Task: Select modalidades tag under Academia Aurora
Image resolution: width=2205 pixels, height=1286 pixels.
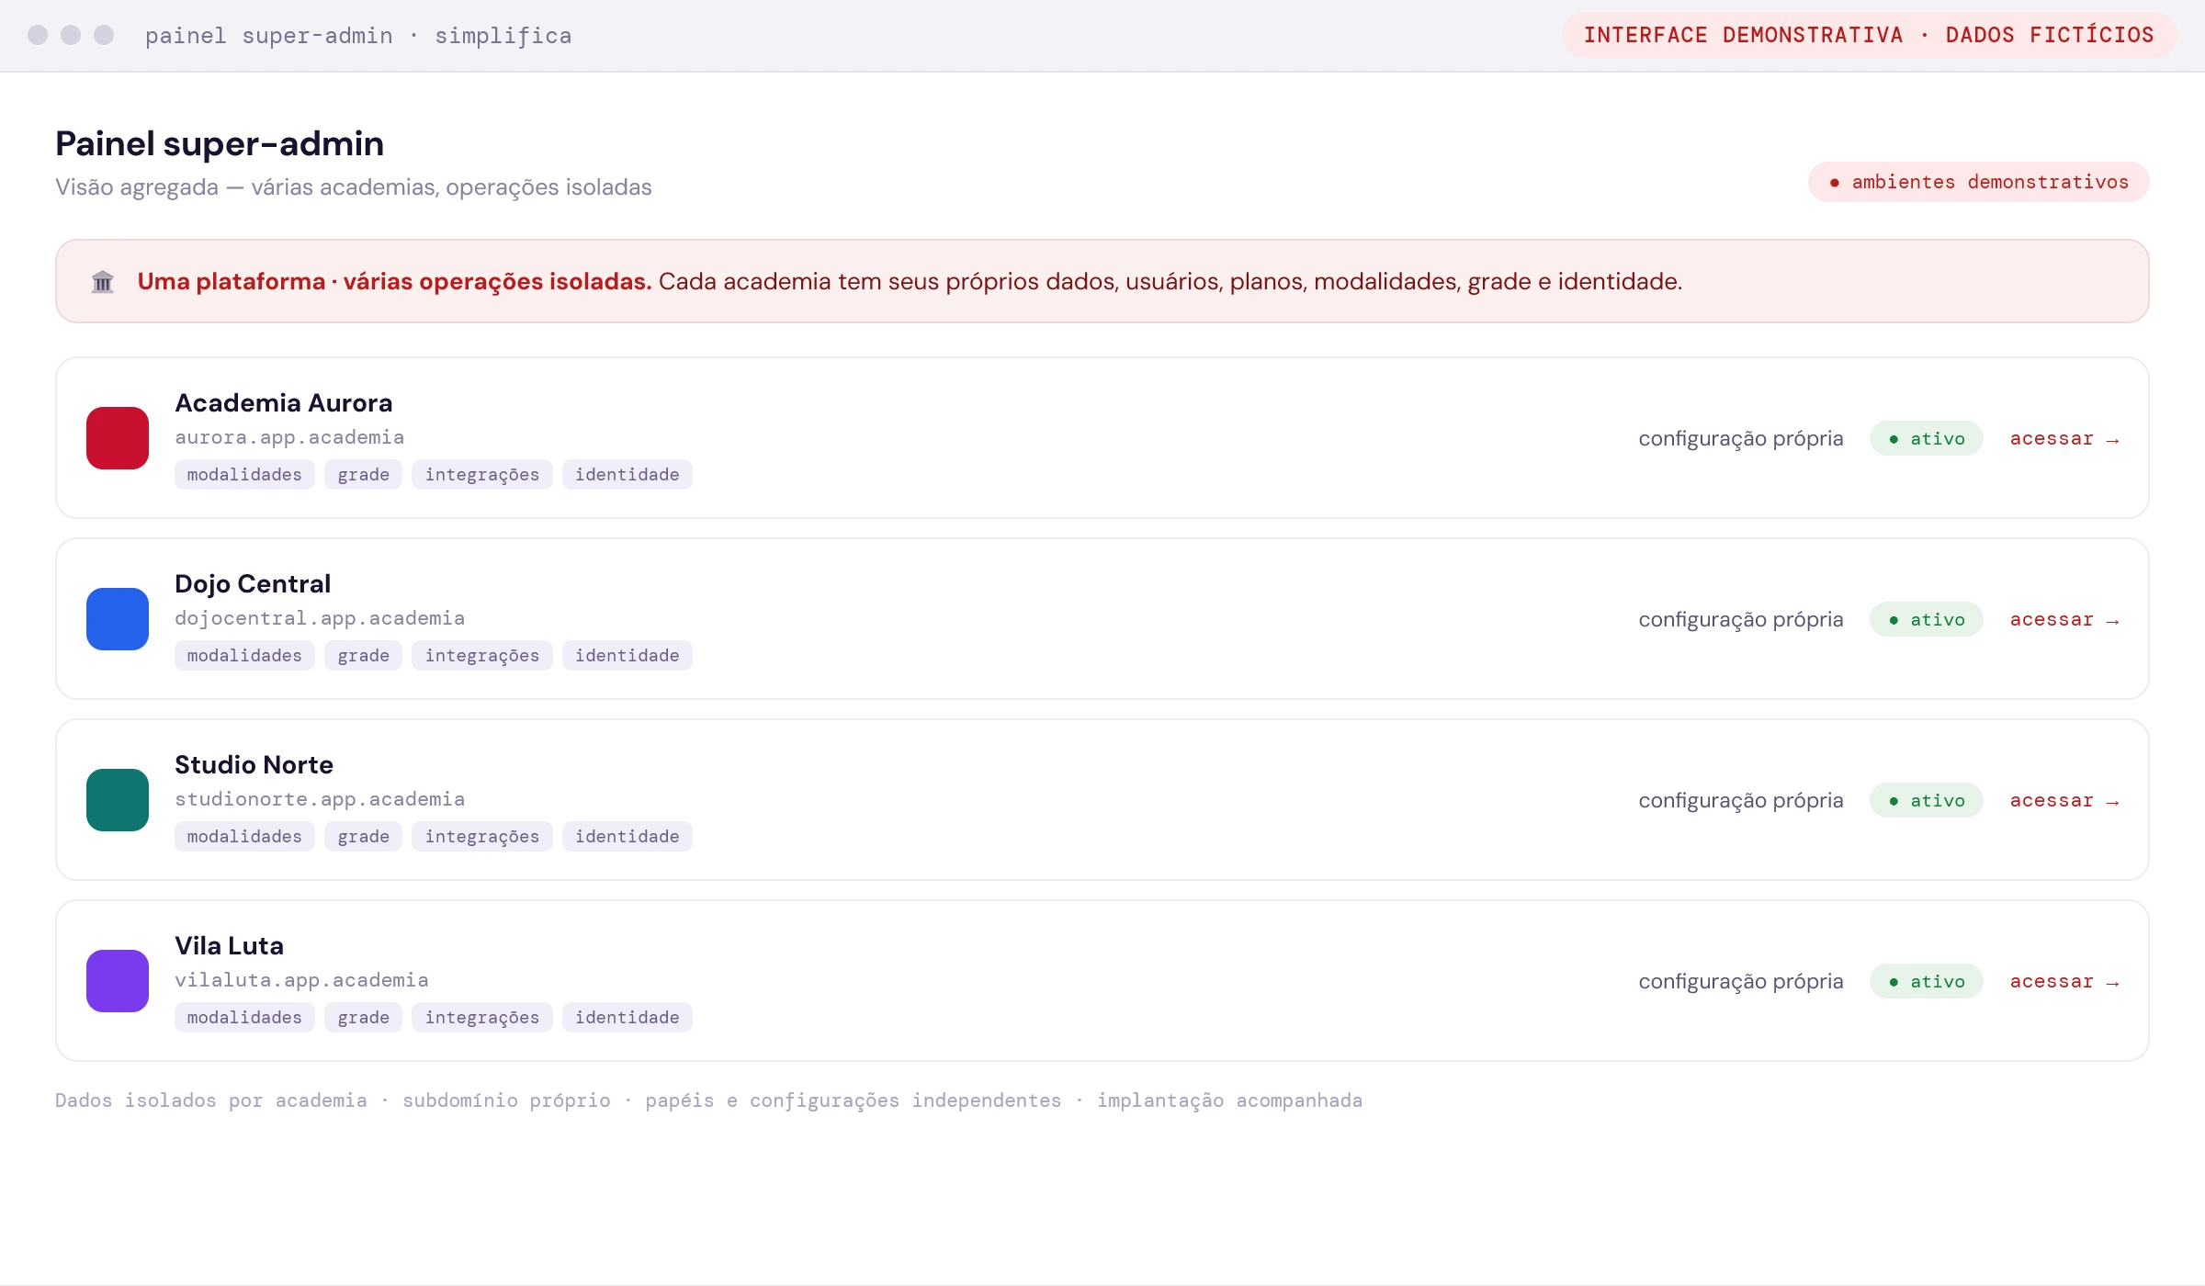Action: tap(244, 475)
